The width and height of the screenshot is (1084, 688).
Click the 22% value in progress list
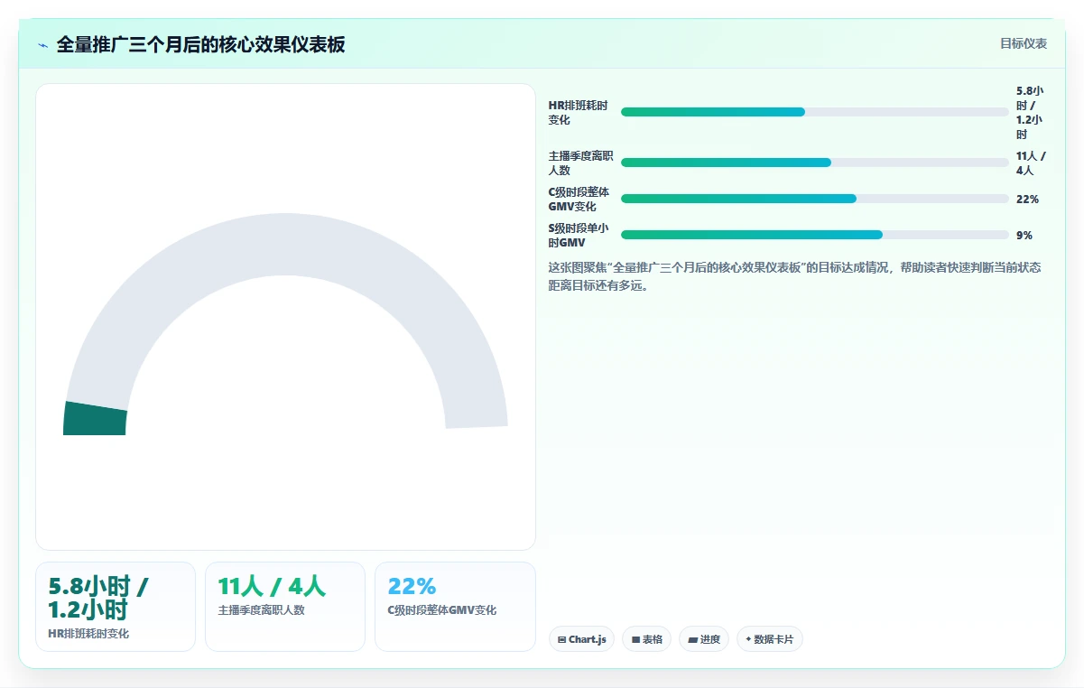point(1028,199)
